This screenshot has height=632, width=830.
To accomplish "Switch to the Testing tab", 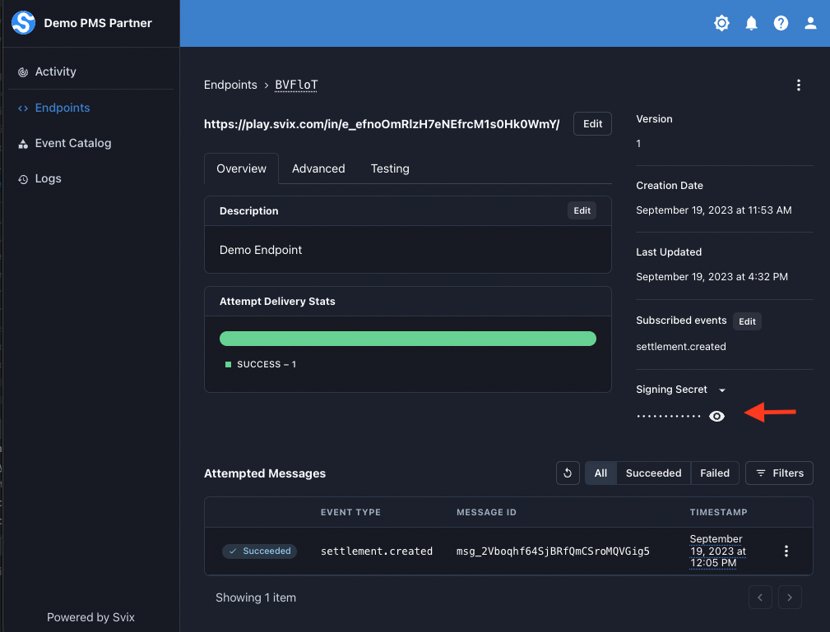I will click(390, 168).
